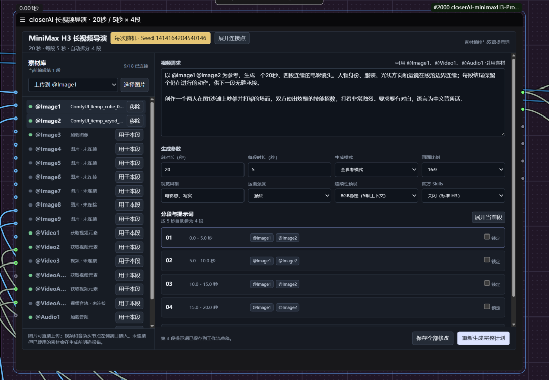Use @Image7 for this segment

(x=129, y=191)
